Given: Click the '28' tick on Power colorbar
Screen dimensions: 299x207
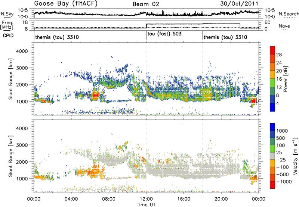Looking at the screenshot, I should [x=279, y=55].
